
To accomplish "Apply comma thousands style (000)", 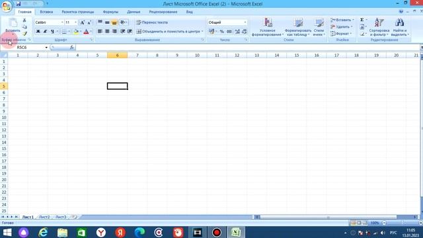I will pos(229,32).
